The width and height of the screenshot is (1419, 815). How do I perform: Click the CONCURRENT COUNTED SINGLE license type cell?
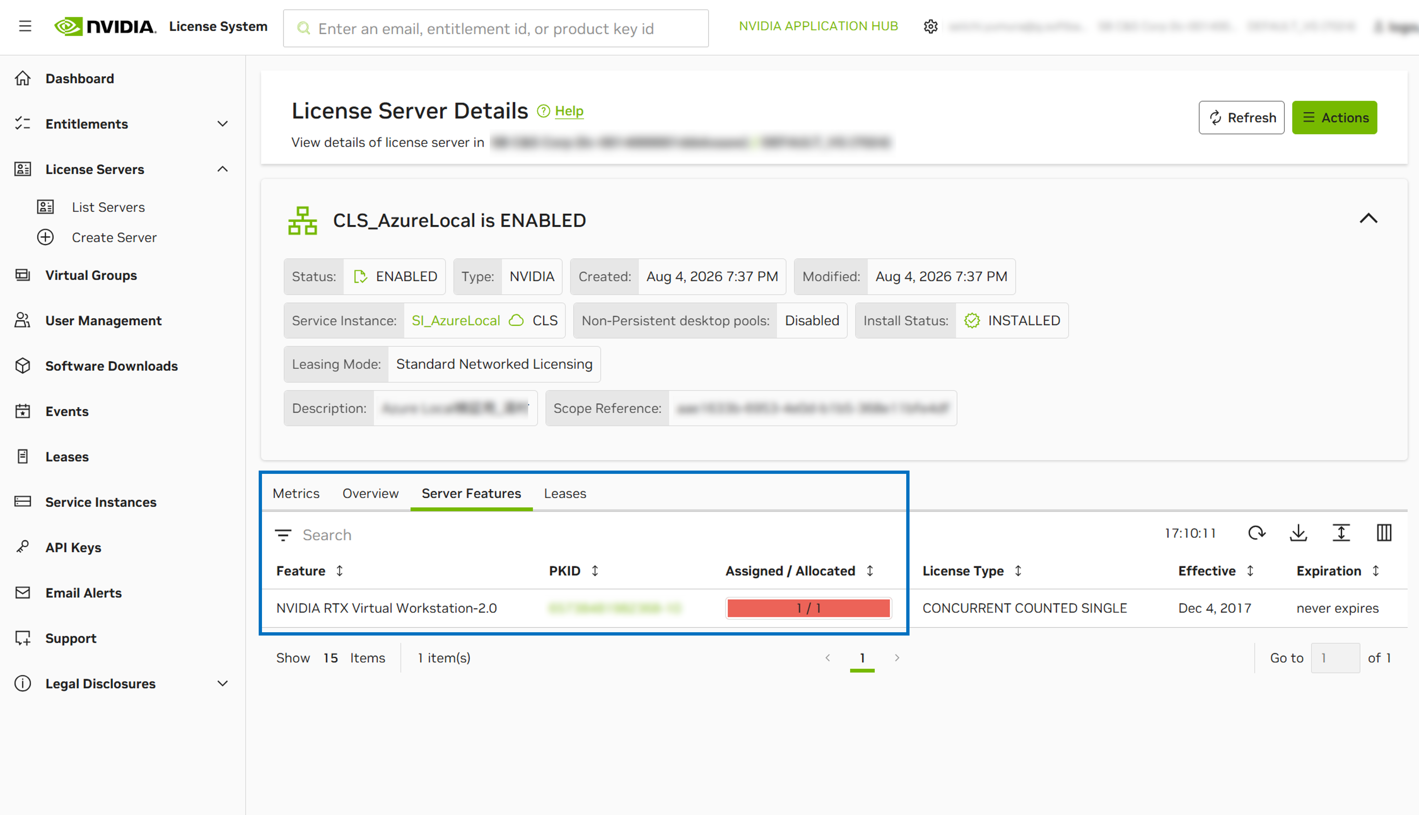click(1024, 608)
